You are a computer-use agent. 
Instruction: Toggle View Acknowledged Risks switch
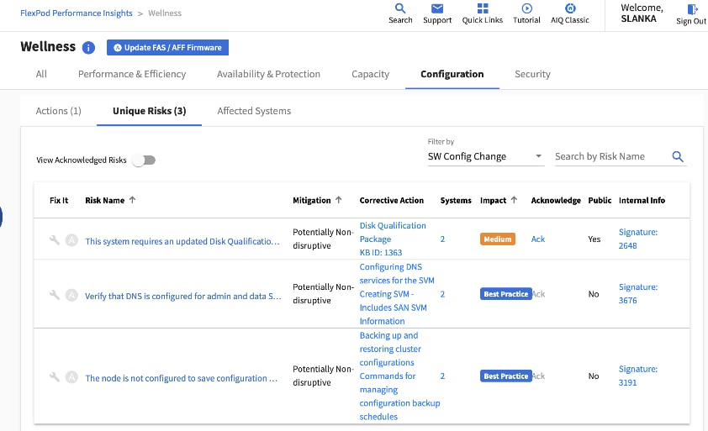[x=144, y=160]
